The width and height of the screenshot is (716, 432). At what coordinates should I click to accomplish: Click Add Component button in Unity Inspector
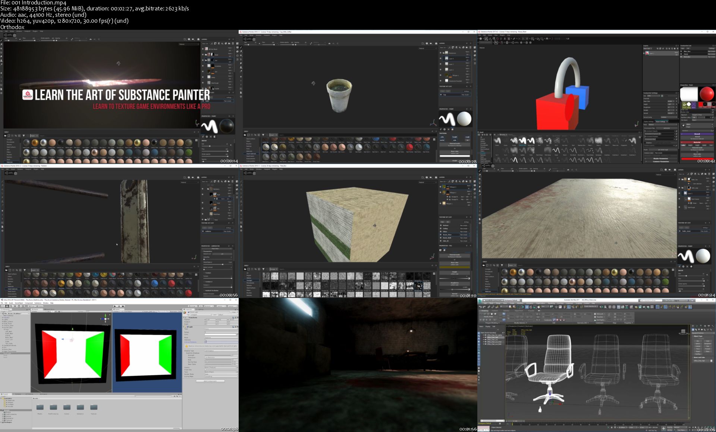pyautogui.click(x=210, y=381)
